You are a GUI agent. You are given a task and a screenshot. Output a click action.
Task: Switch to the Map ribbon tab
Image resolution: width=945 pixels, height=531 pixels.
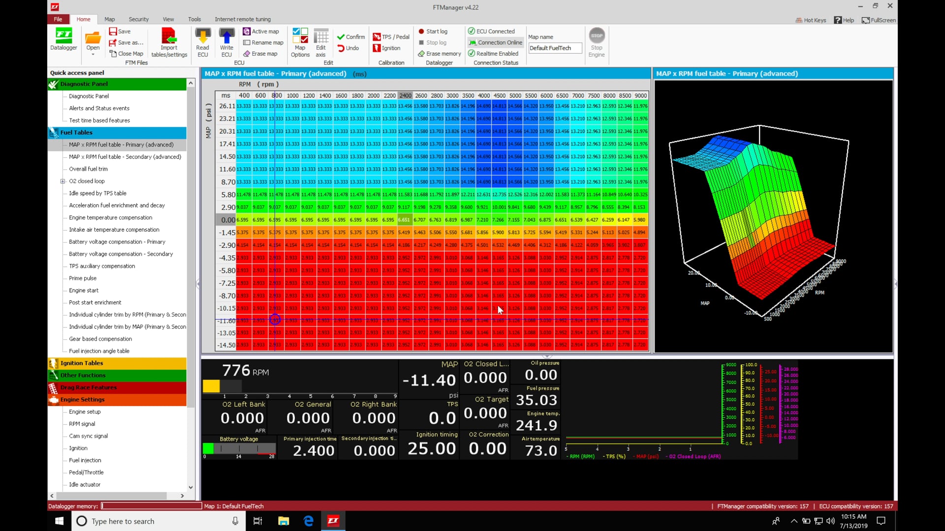pyautogui.click(x=109, y=19)
